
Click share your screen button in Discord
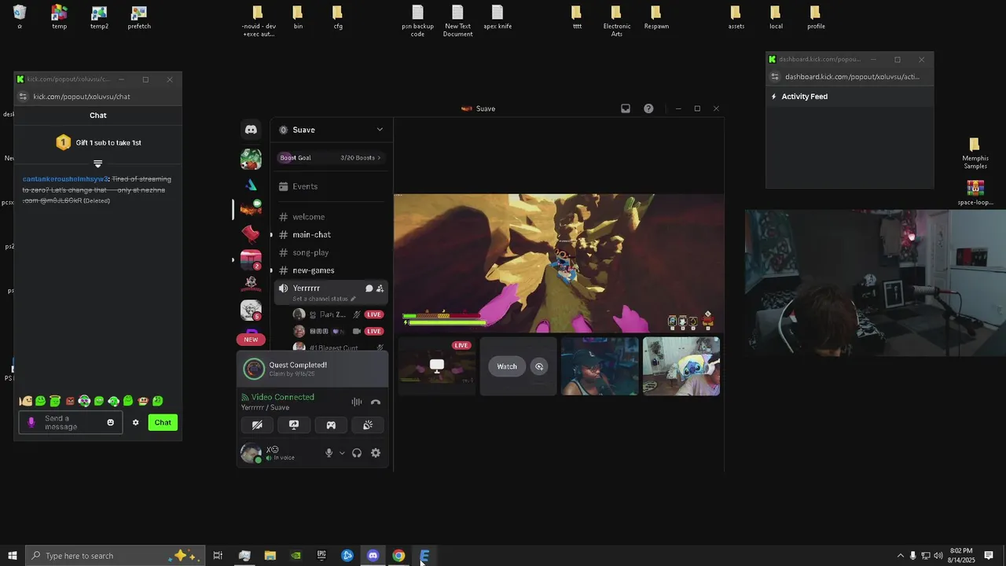[x=294, y=424]
